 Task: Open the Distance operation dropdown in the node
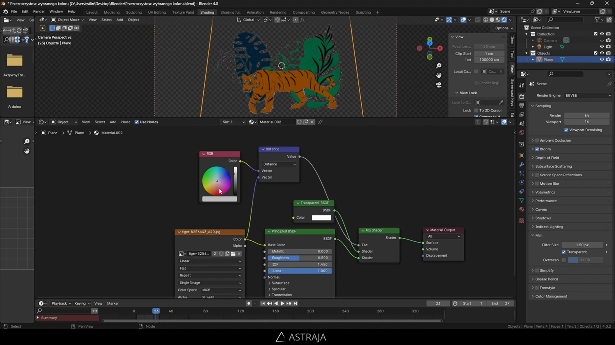coord(279,164)
